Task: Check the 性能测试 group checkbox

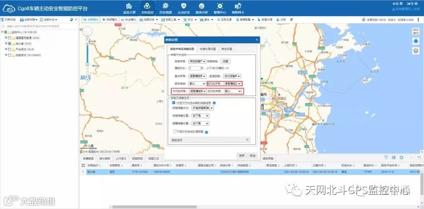Action: pyautogui.click(x=10, y=55)
